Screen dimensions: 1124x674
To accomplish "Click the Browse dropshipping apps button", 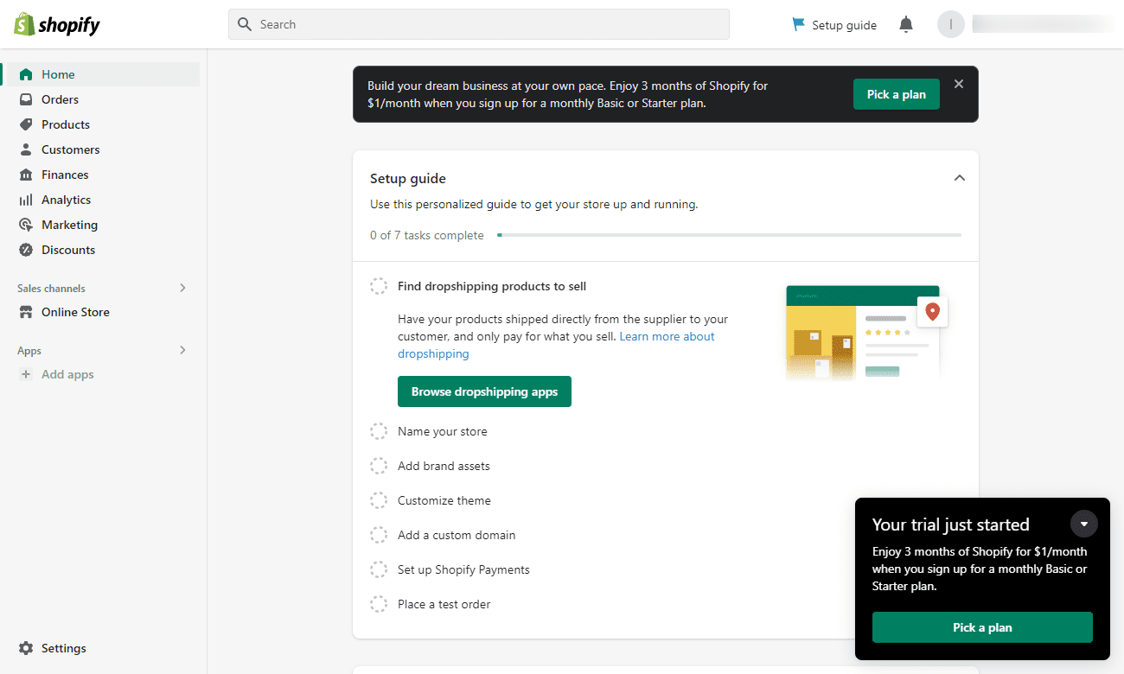I will pyautogui.click(x=484, y=391).
